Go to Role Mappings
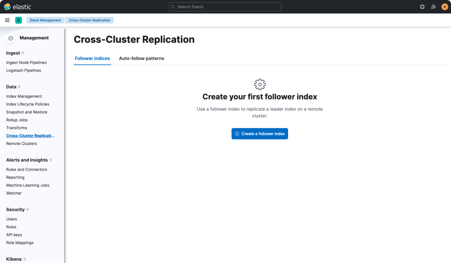The height and width of the screenshot is (263, 451). [20, 242]
